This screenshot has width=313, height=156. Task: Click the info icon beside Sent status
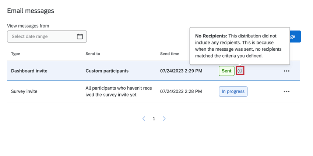(x=240, y=71)
